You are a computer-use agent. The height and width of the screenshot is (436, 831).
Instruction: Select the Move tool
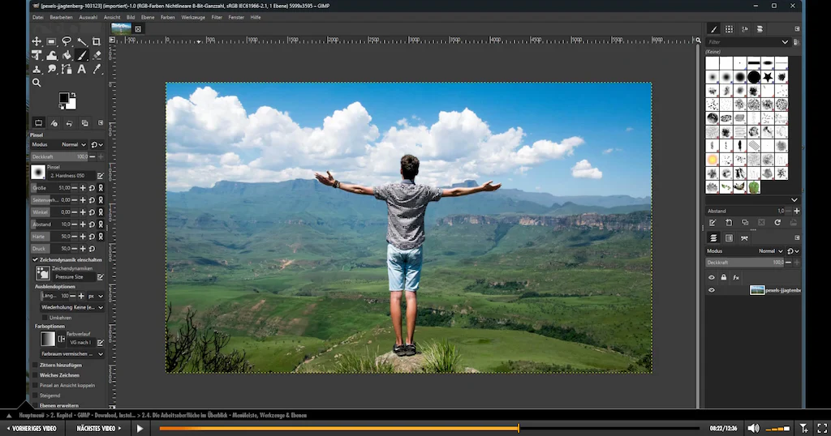37,41
